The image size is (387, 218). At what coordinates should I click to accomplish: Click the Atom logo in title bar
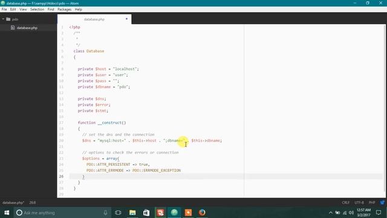[x=3, y=3]
